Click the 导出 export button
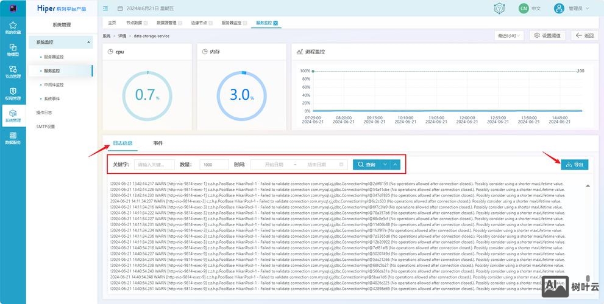 tap(575, 165)
